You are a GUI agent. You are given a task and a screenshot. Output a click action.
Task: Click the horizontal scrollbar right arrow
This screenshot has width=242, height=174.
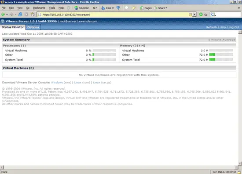[236, 167]
